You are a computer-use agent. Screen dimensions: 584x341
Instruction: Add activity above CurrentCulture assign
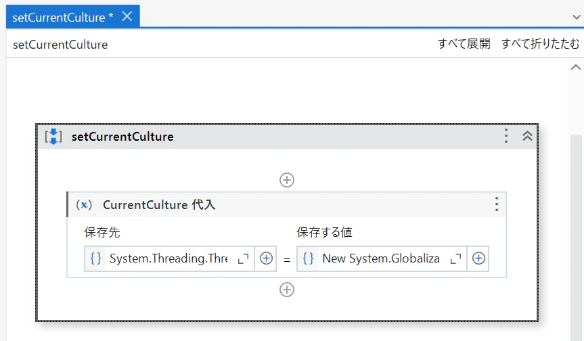[287, 180]
